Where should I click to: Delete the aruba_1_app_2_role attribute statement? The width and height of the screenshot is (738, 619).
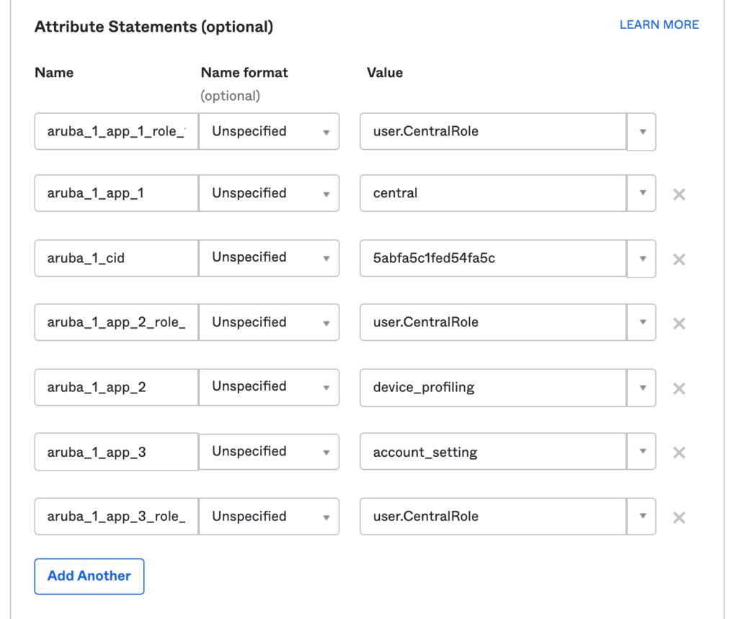(678, 323)
